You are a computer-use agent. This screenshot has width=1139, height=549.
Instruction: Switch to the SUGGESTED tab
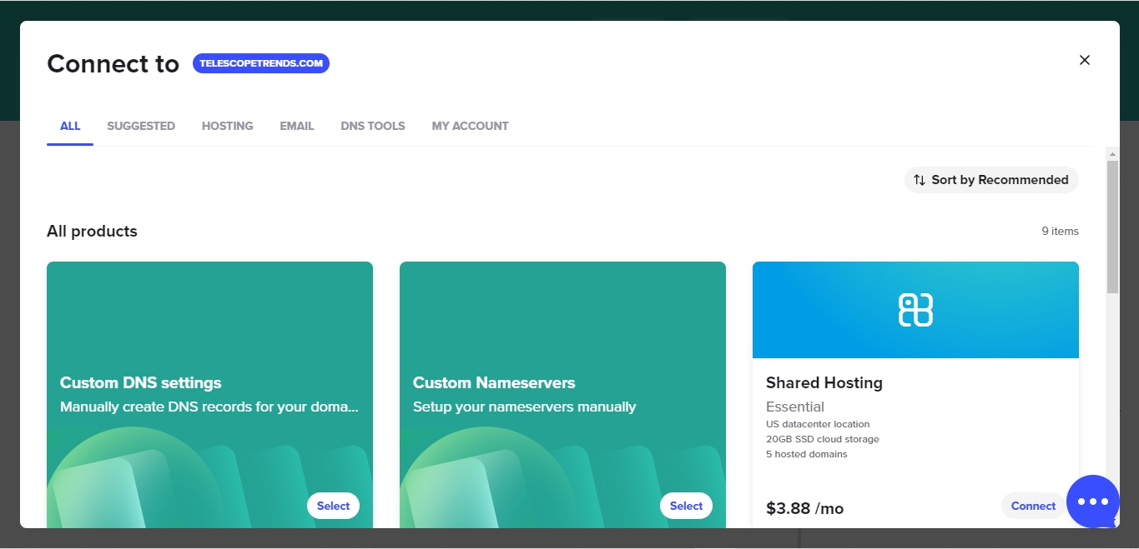coord(141,126)
